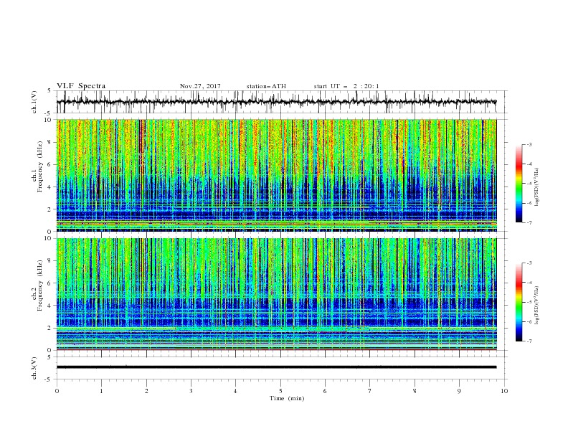This screenshot has height=439, width=568.
Task: Click the "Time (min)" axis title
Action: coord(287,398)
